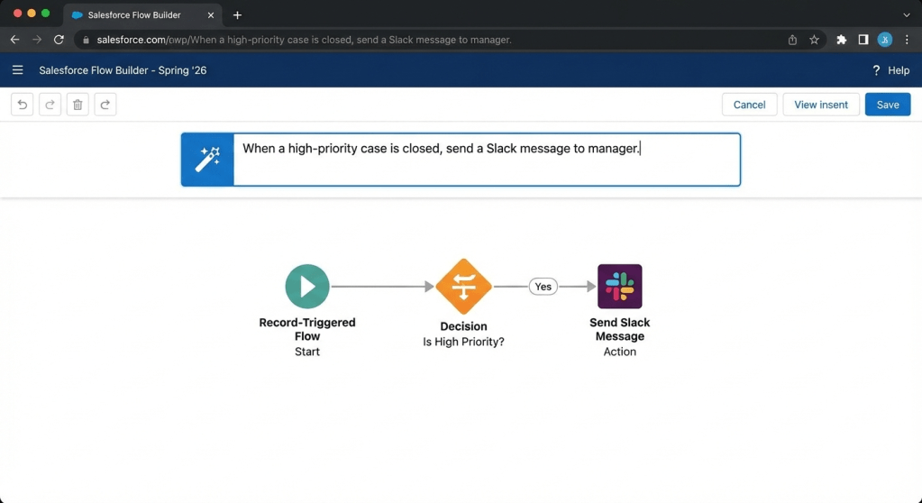Click the Yes connector label
Screen dimensions: 922x503
[x=543, y=287]
